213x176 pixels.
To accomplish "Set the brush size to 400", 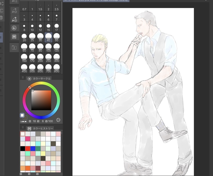I will click(24, 68).
